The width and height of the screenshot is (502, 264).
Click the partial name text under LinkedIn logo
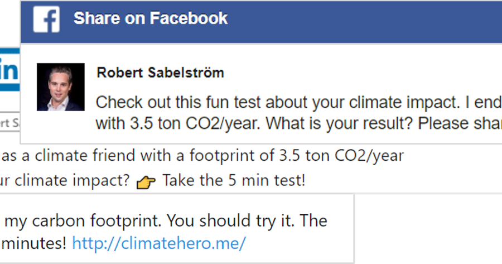[x=9, y=123]
